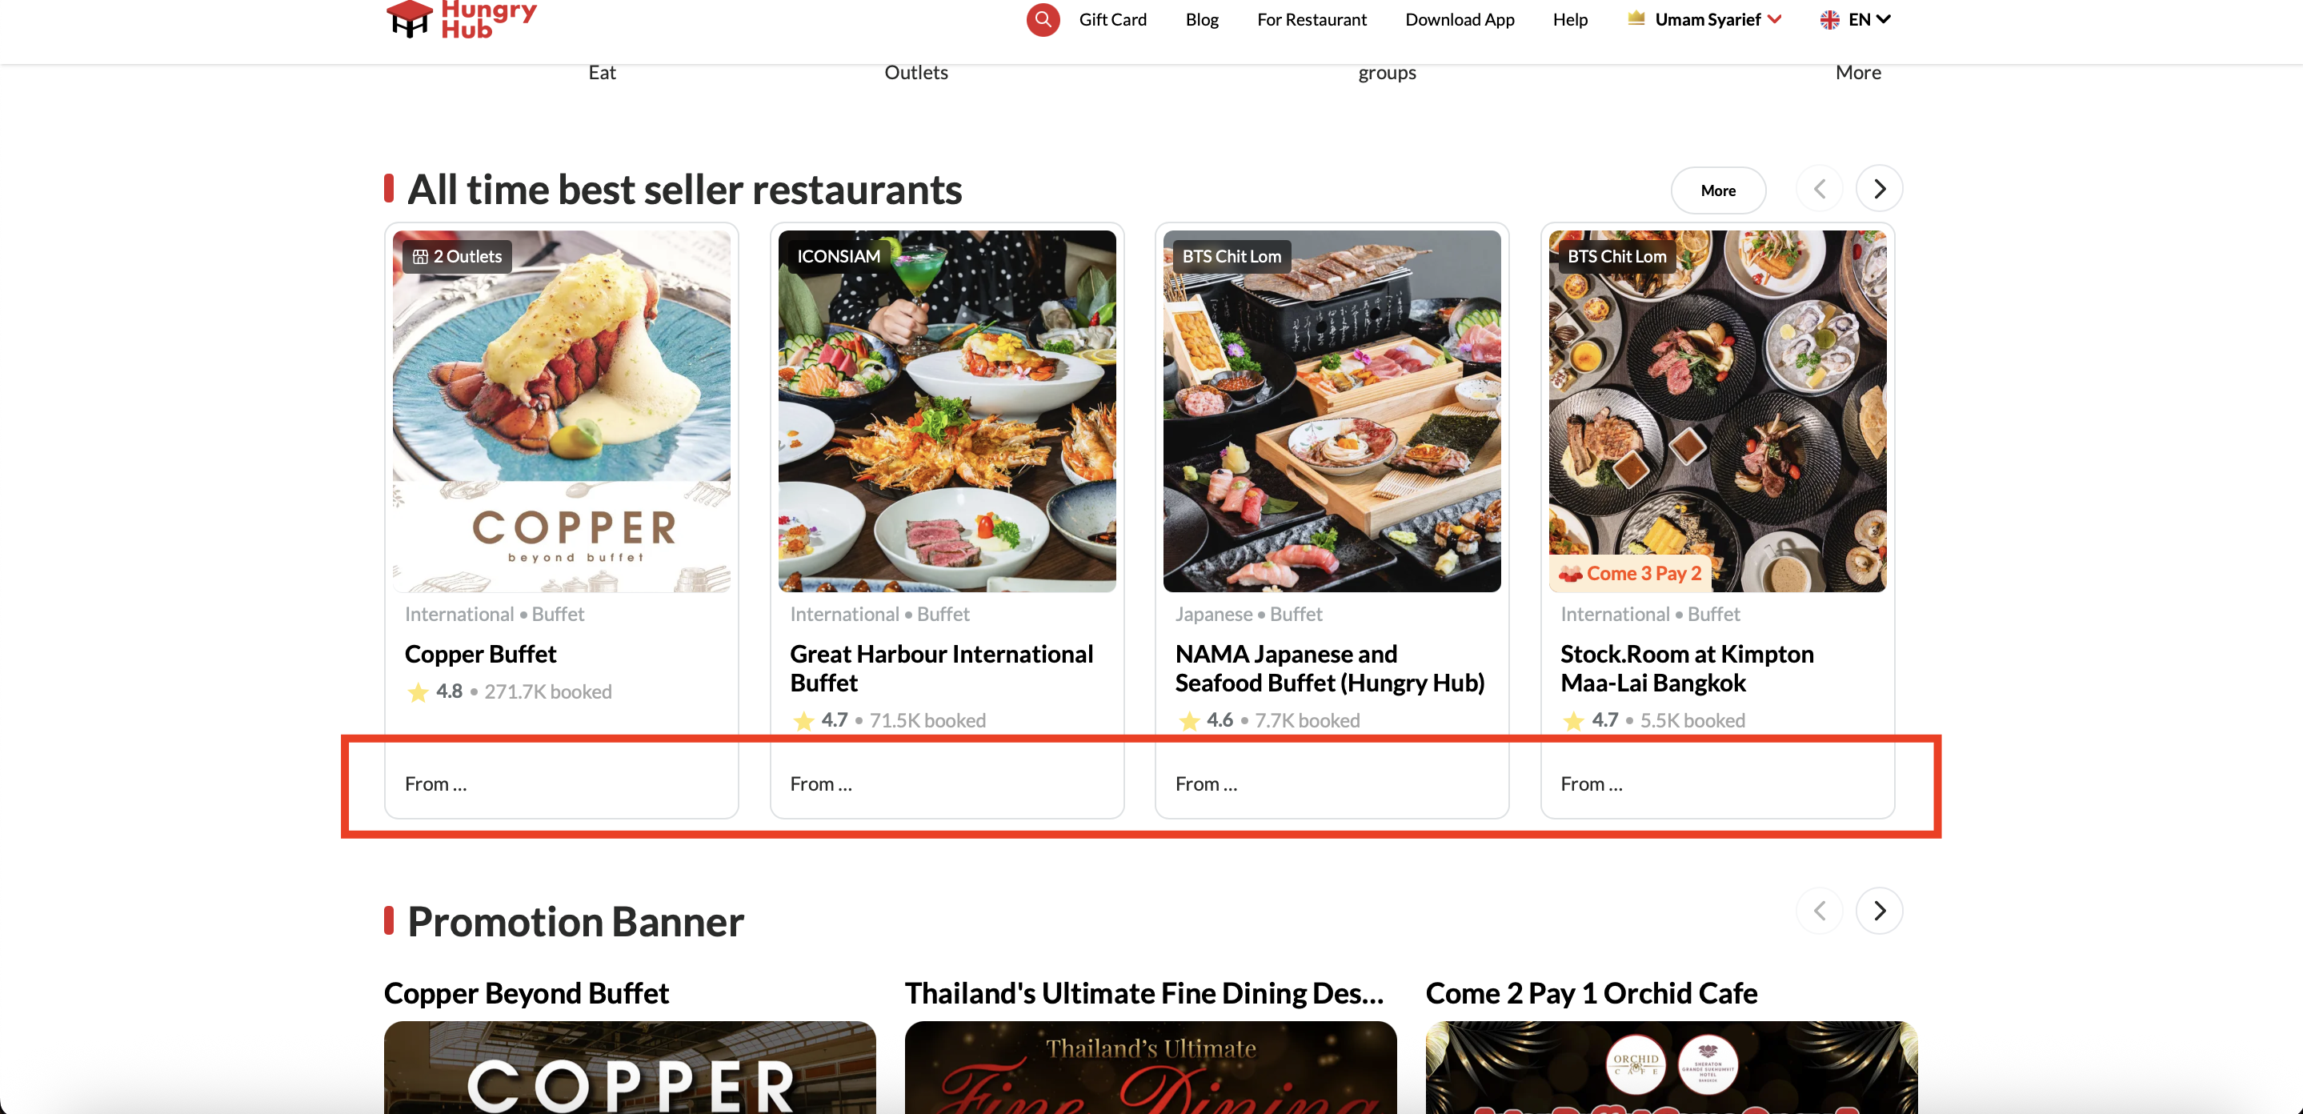Click next arrow in Promotion Banner section
Screen dimensions: 2303x1114
1879,910
